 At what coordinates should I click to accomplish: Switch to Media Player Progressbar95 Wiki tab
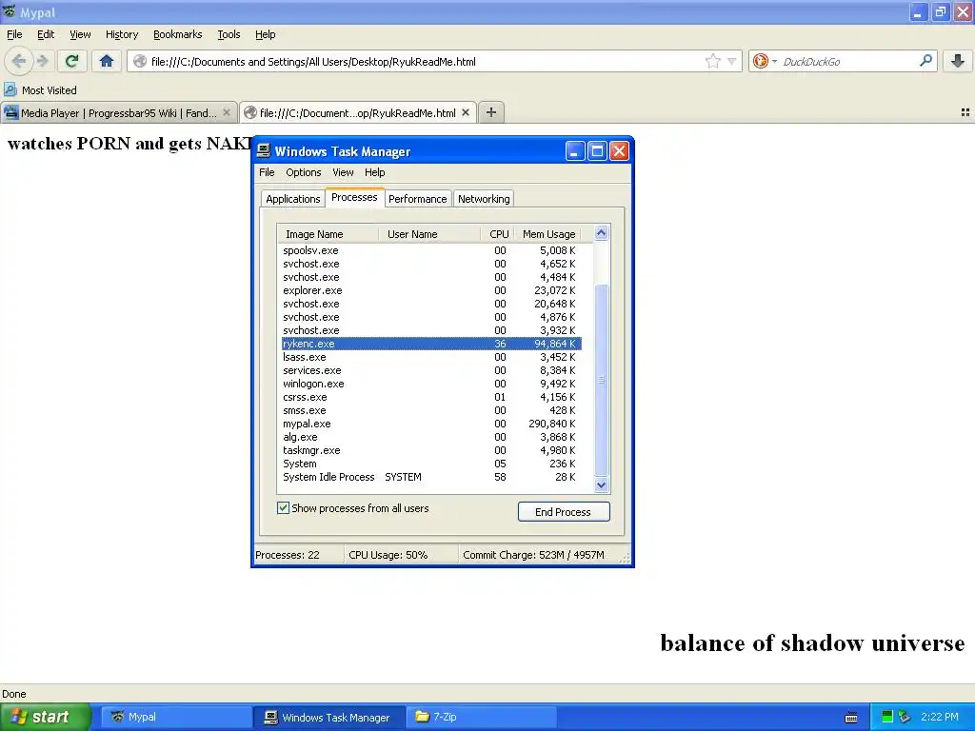(x=119, y=112)
